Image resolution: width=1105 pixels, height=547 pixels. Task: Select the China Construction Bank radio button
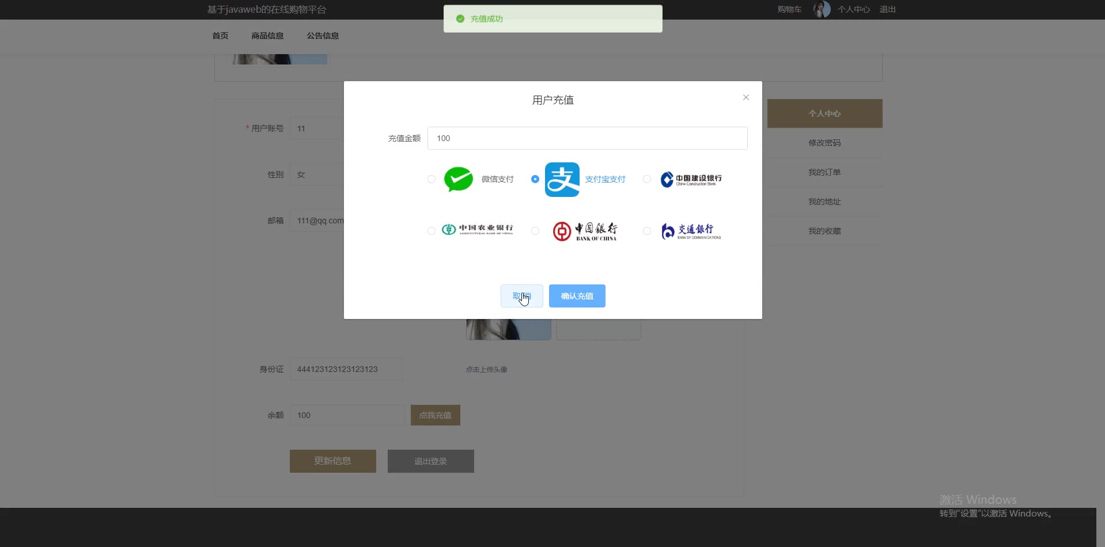coord(647,179)
